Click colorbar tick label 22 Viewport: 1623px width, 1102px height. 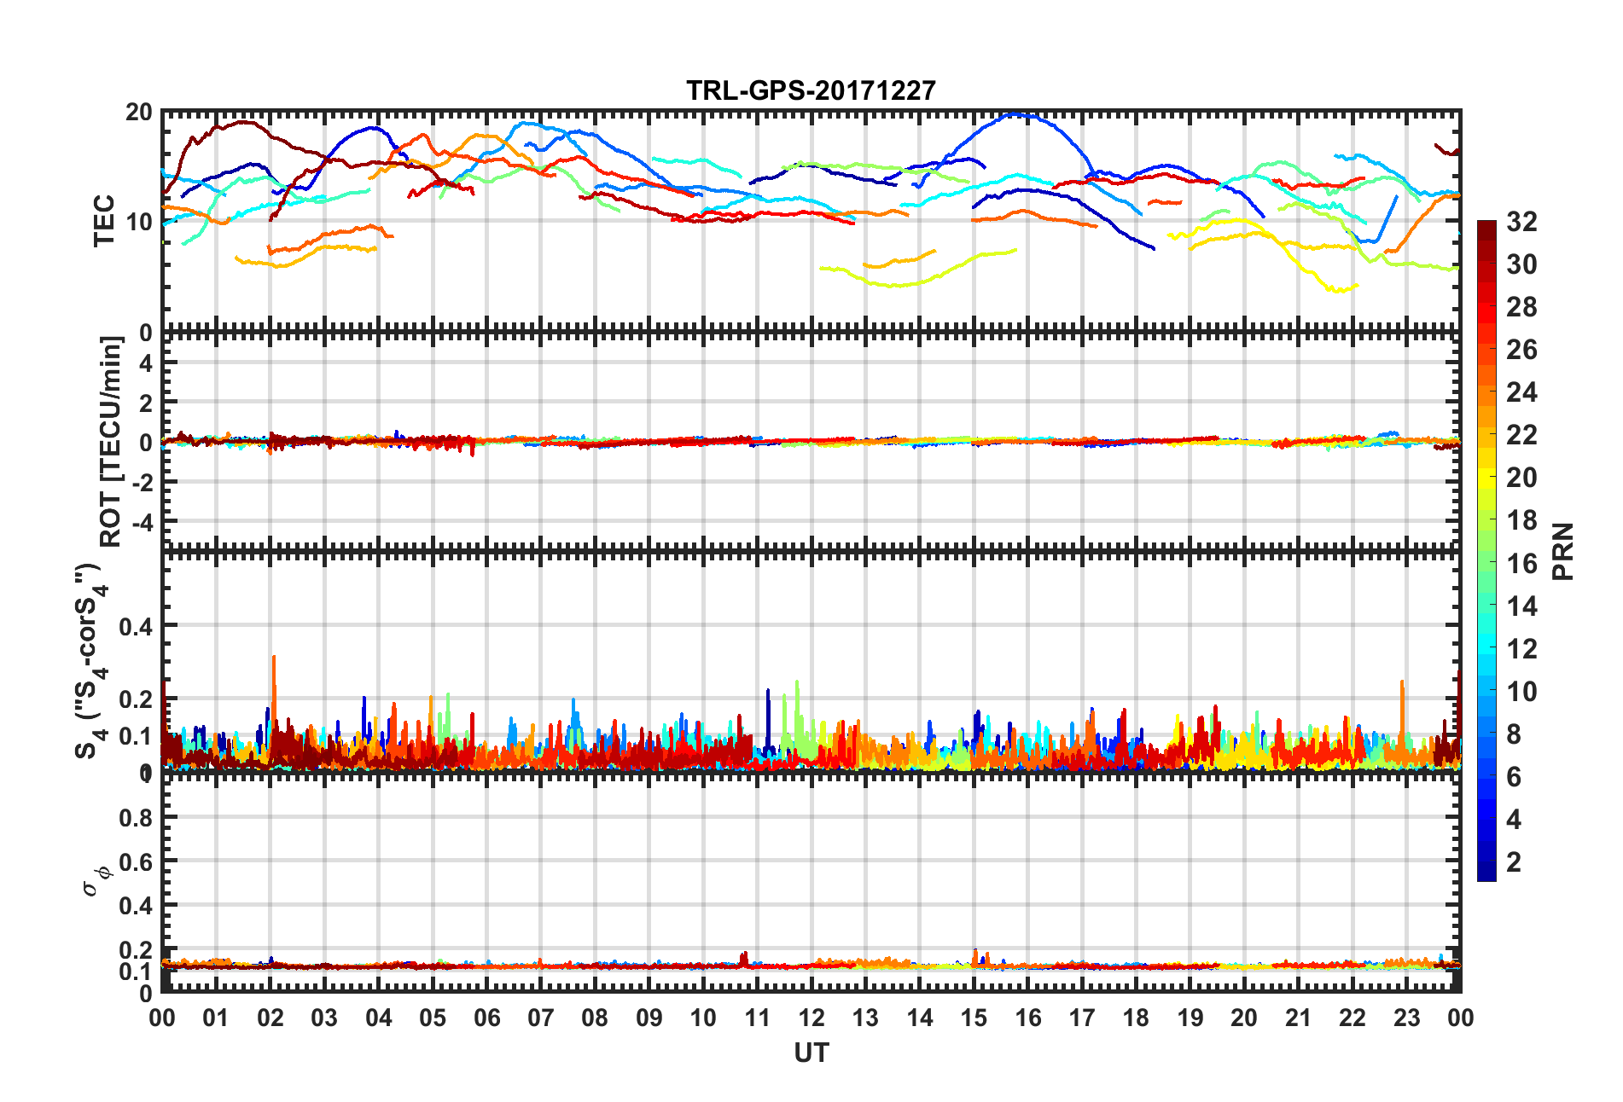pyautogui.click(x=1521, y=435)
